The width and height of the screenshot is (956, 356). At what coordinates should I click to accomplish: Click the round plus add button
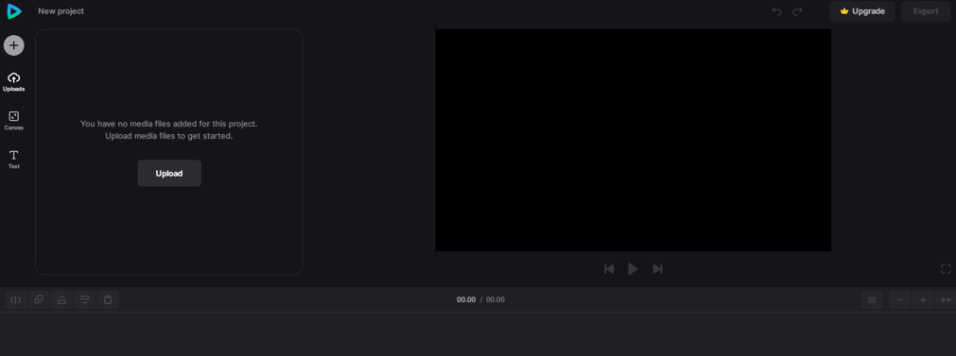coord(13,45)
